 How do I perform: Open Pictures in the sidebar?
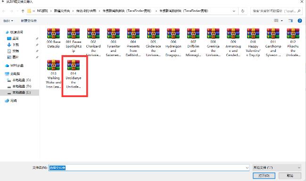click(13, 57)
